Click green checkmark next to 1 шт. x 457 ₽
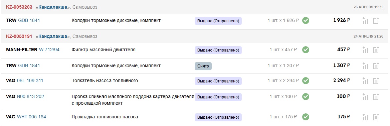 (x=306, y=50)
